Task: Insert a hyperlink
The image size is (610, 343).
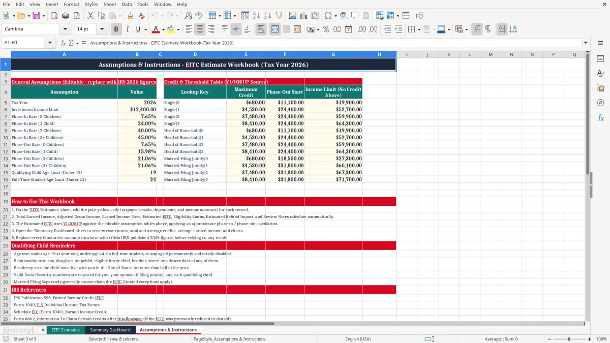Action: [x=344, y=16]
